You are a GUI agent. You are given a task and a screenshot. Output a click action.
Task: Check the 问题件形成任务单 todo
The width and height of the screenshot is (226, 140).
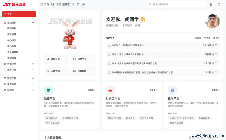click(110, 63)
